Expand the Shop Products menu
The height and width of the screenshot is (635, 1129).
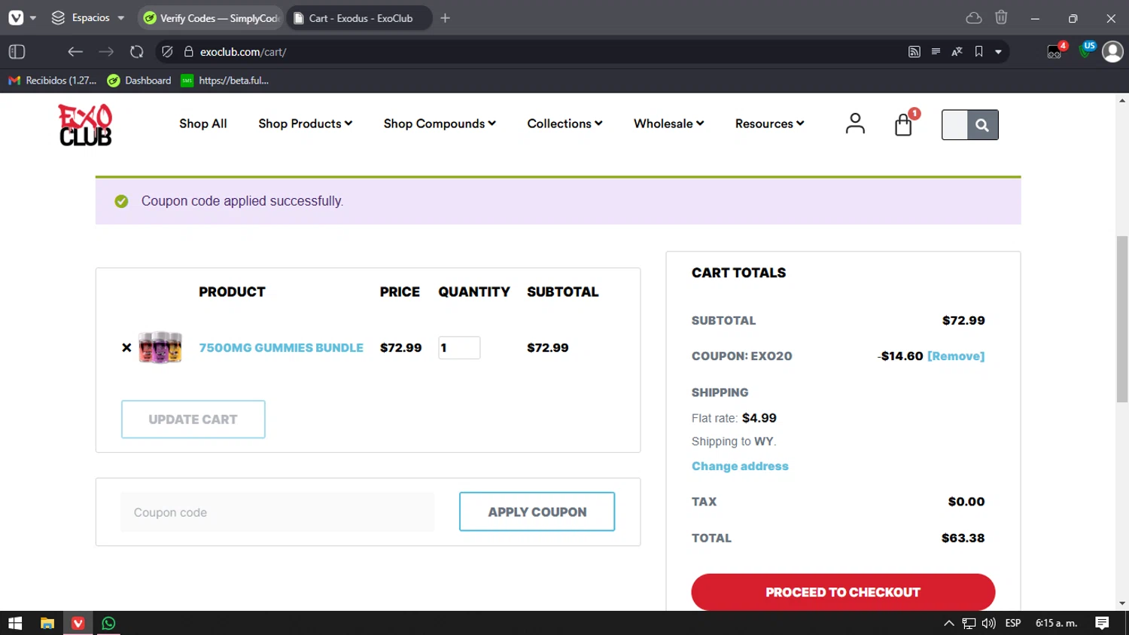(x=305, y=124)
